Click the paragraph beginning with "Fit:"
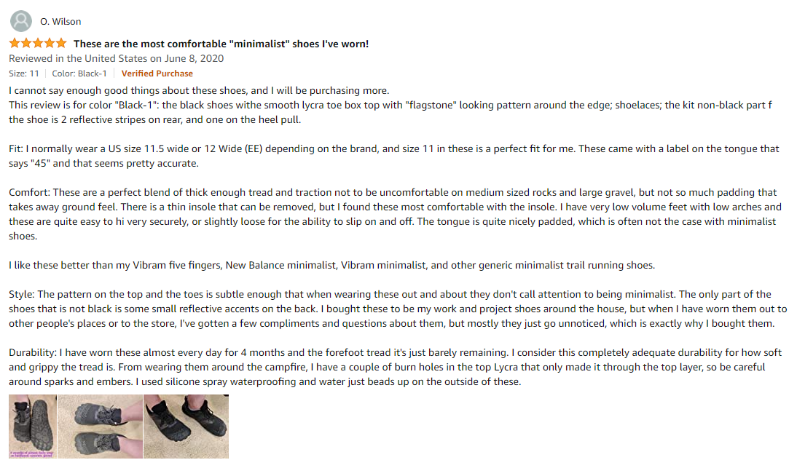The width and height of the screenshot is (797, 468). pyautogui.click(x=393, y=156)
